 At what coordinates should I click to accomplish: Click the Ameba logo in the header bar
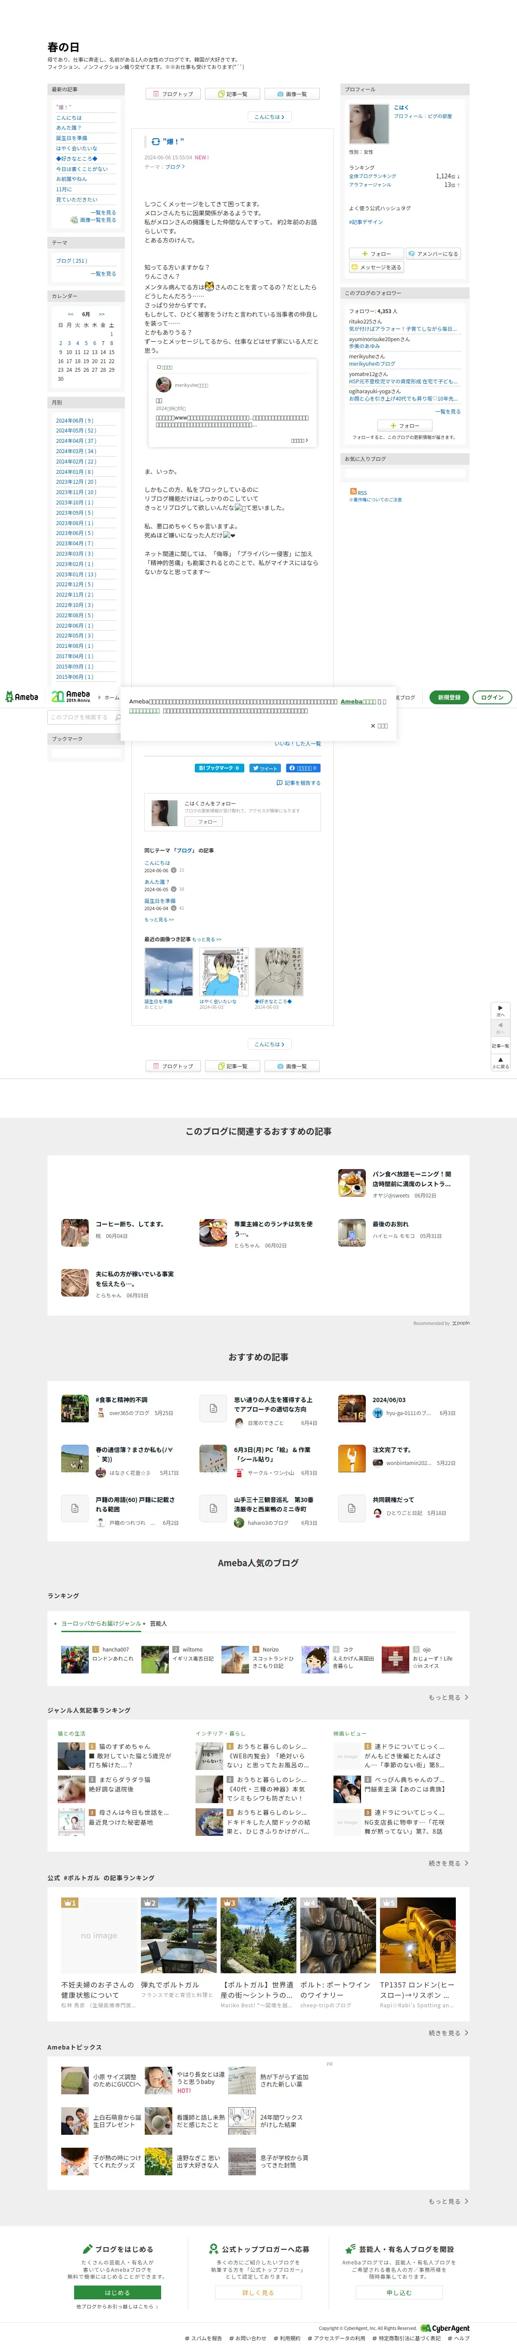point(22,697)
